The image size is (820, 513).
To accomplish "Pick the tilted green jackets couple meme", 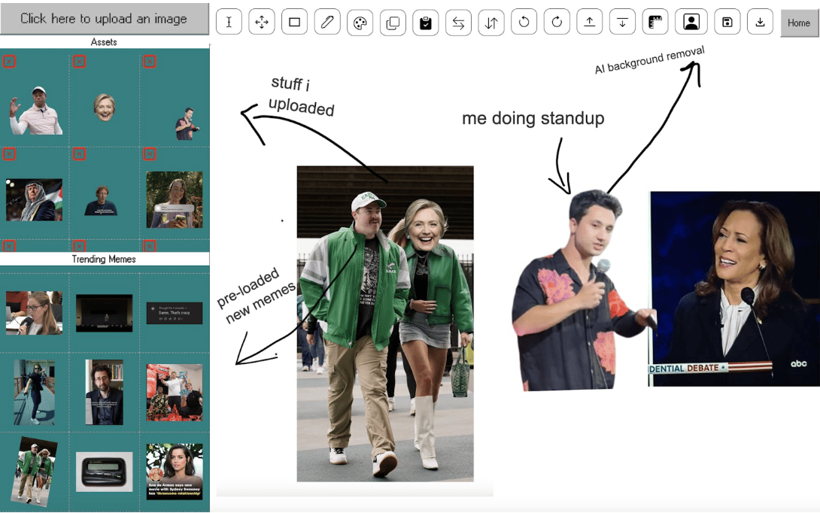I will (35, 472).
